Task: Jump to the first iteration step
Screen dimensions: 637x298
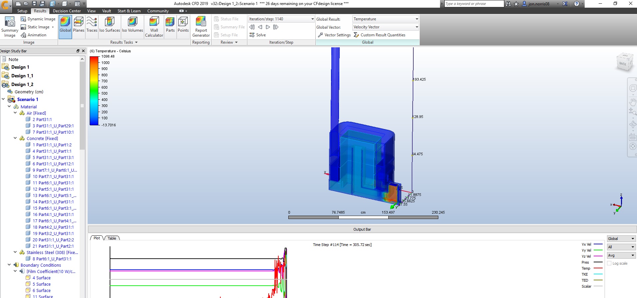Action: (252, 27)
